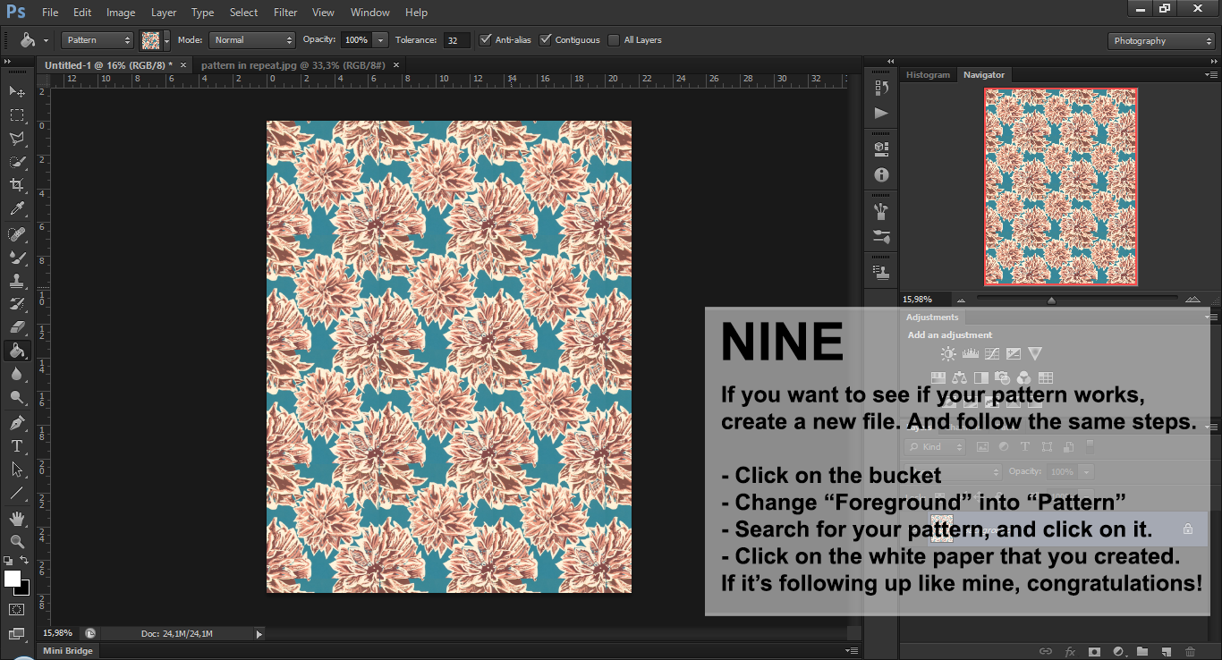Viewport: 1222px width, 660px height.
Task: Open the blending Mode dropdown
Action: pos(251,40)
